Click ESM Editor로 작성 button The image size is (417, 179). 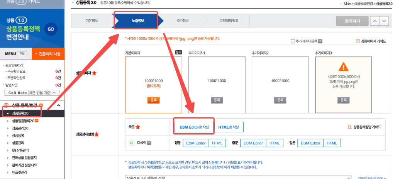tap(194, 127)
